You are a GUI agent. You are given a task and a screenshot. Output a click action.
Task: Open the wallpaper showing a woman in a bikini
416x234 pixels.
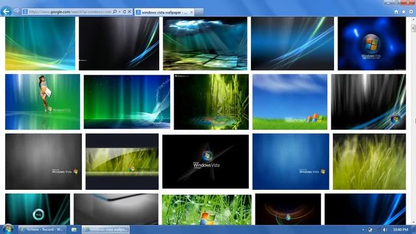42,102
